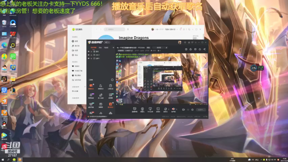
Task: Add a multimedia source in bottom toolbar
Action: 158,110
